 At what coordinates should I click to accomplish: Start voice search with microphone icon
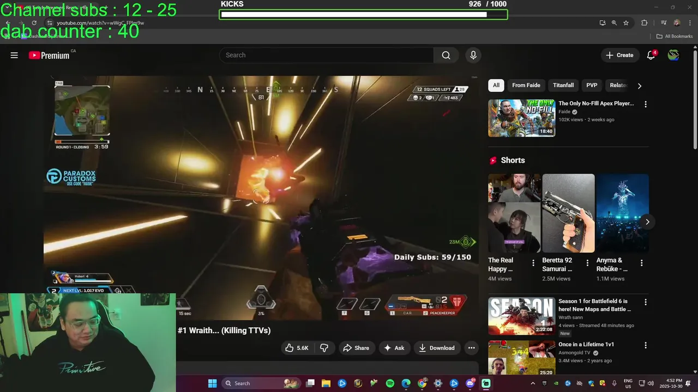tap(473, 55)
